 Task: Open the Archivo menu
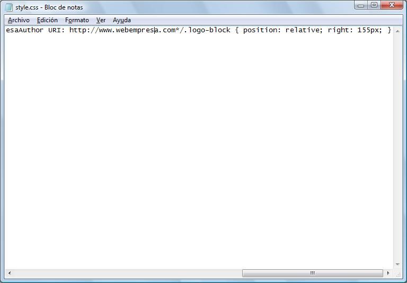19,20
